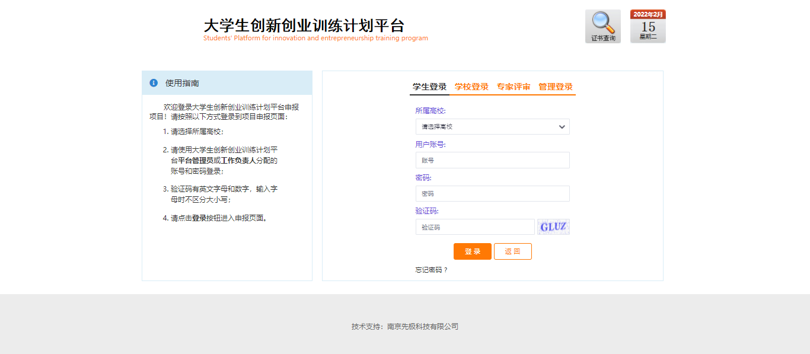Focus the 账号 username input field
Viewport: 810px width, 354px height.
click(x=492, y=160)
